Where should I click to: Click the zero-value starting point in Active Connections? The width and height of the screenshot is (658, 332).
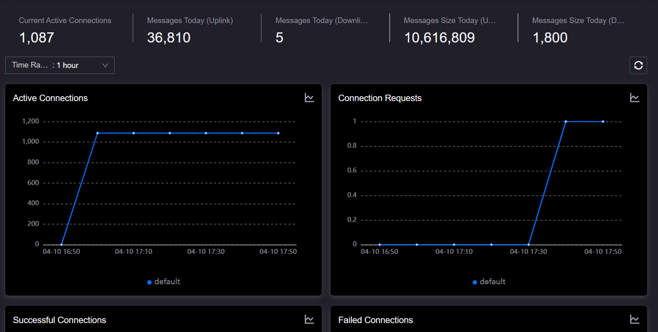(x=62, y=245)
